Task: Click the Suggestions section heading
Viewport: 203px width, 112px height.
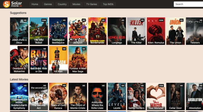Action: click(18, 13)
